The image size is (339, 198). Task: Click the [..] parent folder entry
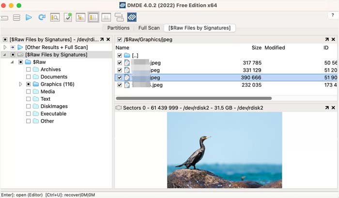point(135,55)
